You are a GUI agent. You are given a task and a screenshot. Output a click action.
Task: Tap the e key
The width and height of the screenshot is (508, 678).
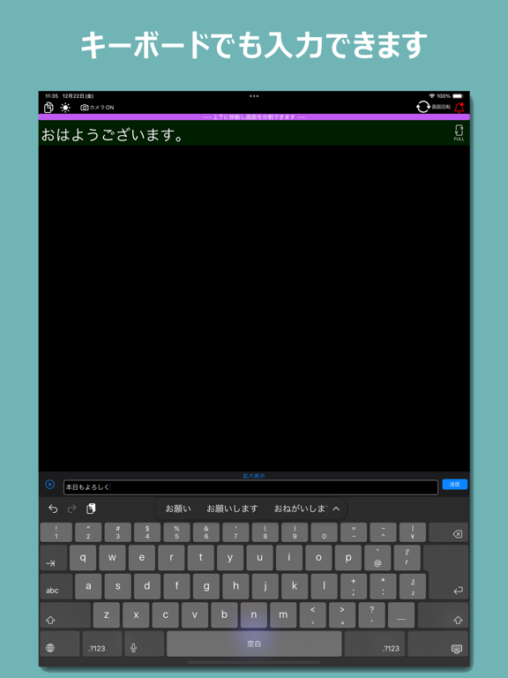pyautogui.click(x=142, y=558)
